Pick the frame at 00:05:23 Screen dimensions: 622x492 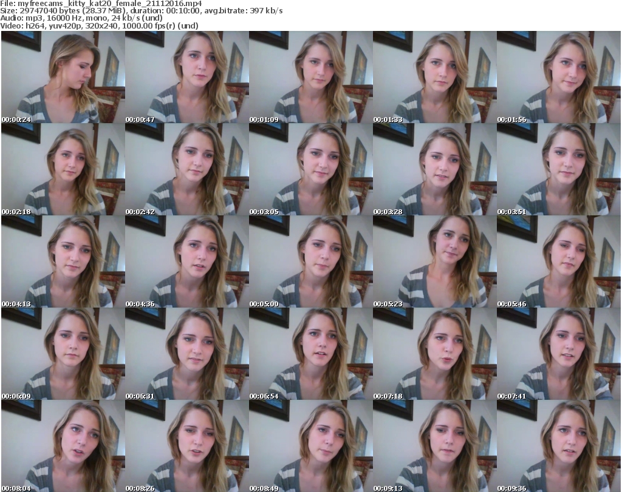(434, 261)
